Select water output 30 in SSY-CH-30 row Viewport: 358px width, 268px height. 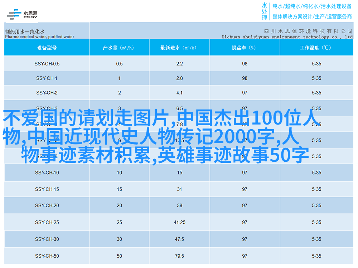pos(120,239)
